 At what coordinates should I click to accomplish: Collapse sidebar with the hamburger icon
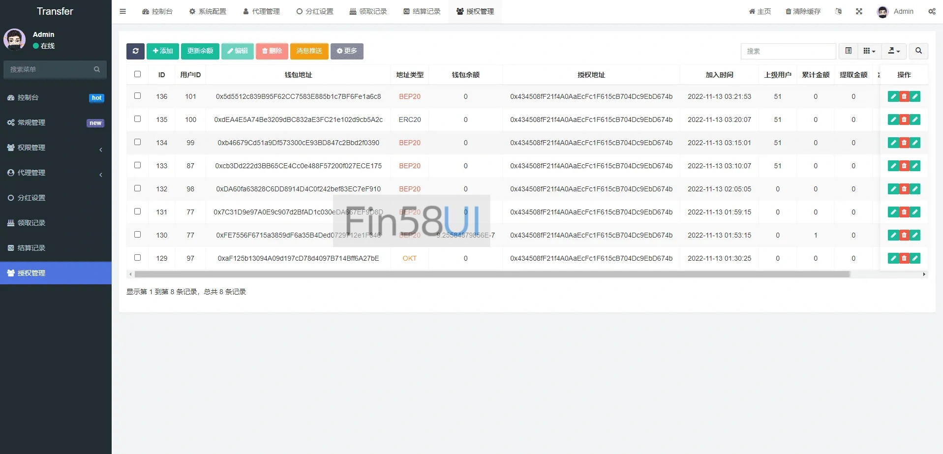click(123, 11)
